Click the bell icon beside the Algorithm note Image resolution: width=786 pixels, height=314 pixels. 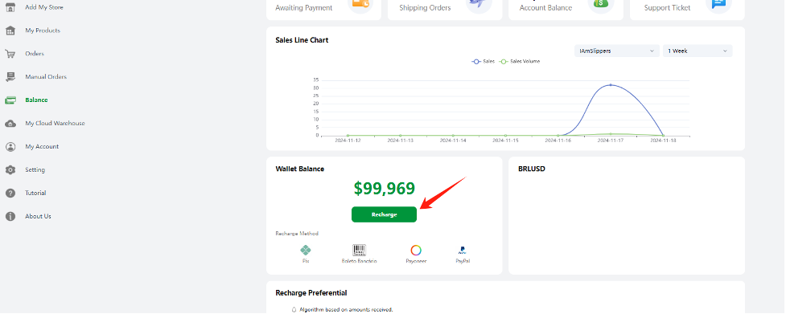294,309
